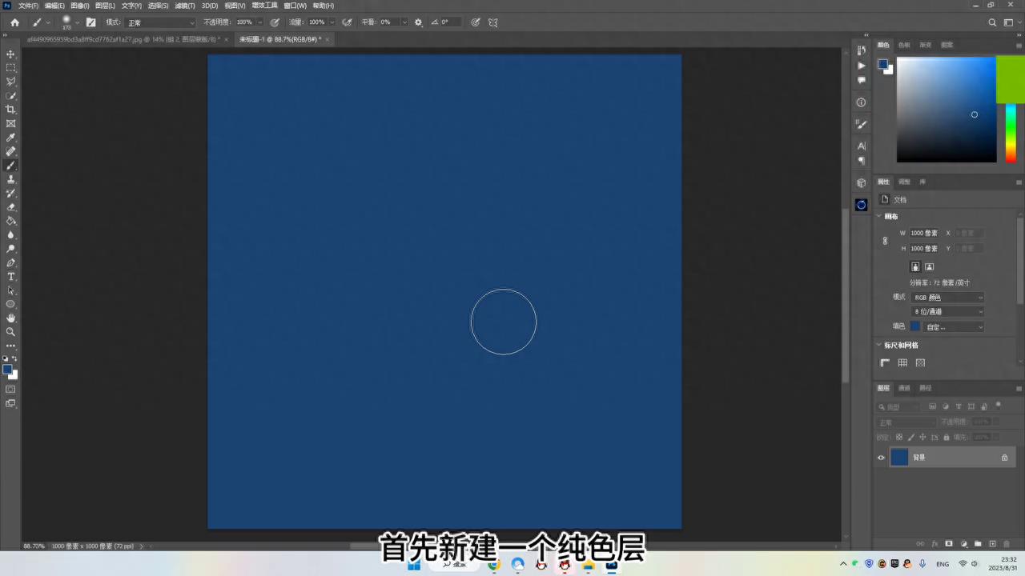Toggle rulers in 标尺和网格 section
The width and height of the screenshot is (1025, 576).
(x=885, y=362)
